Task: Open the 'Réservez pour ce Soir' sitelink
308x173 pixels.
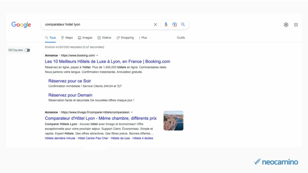Action: [x=69, y=81]
